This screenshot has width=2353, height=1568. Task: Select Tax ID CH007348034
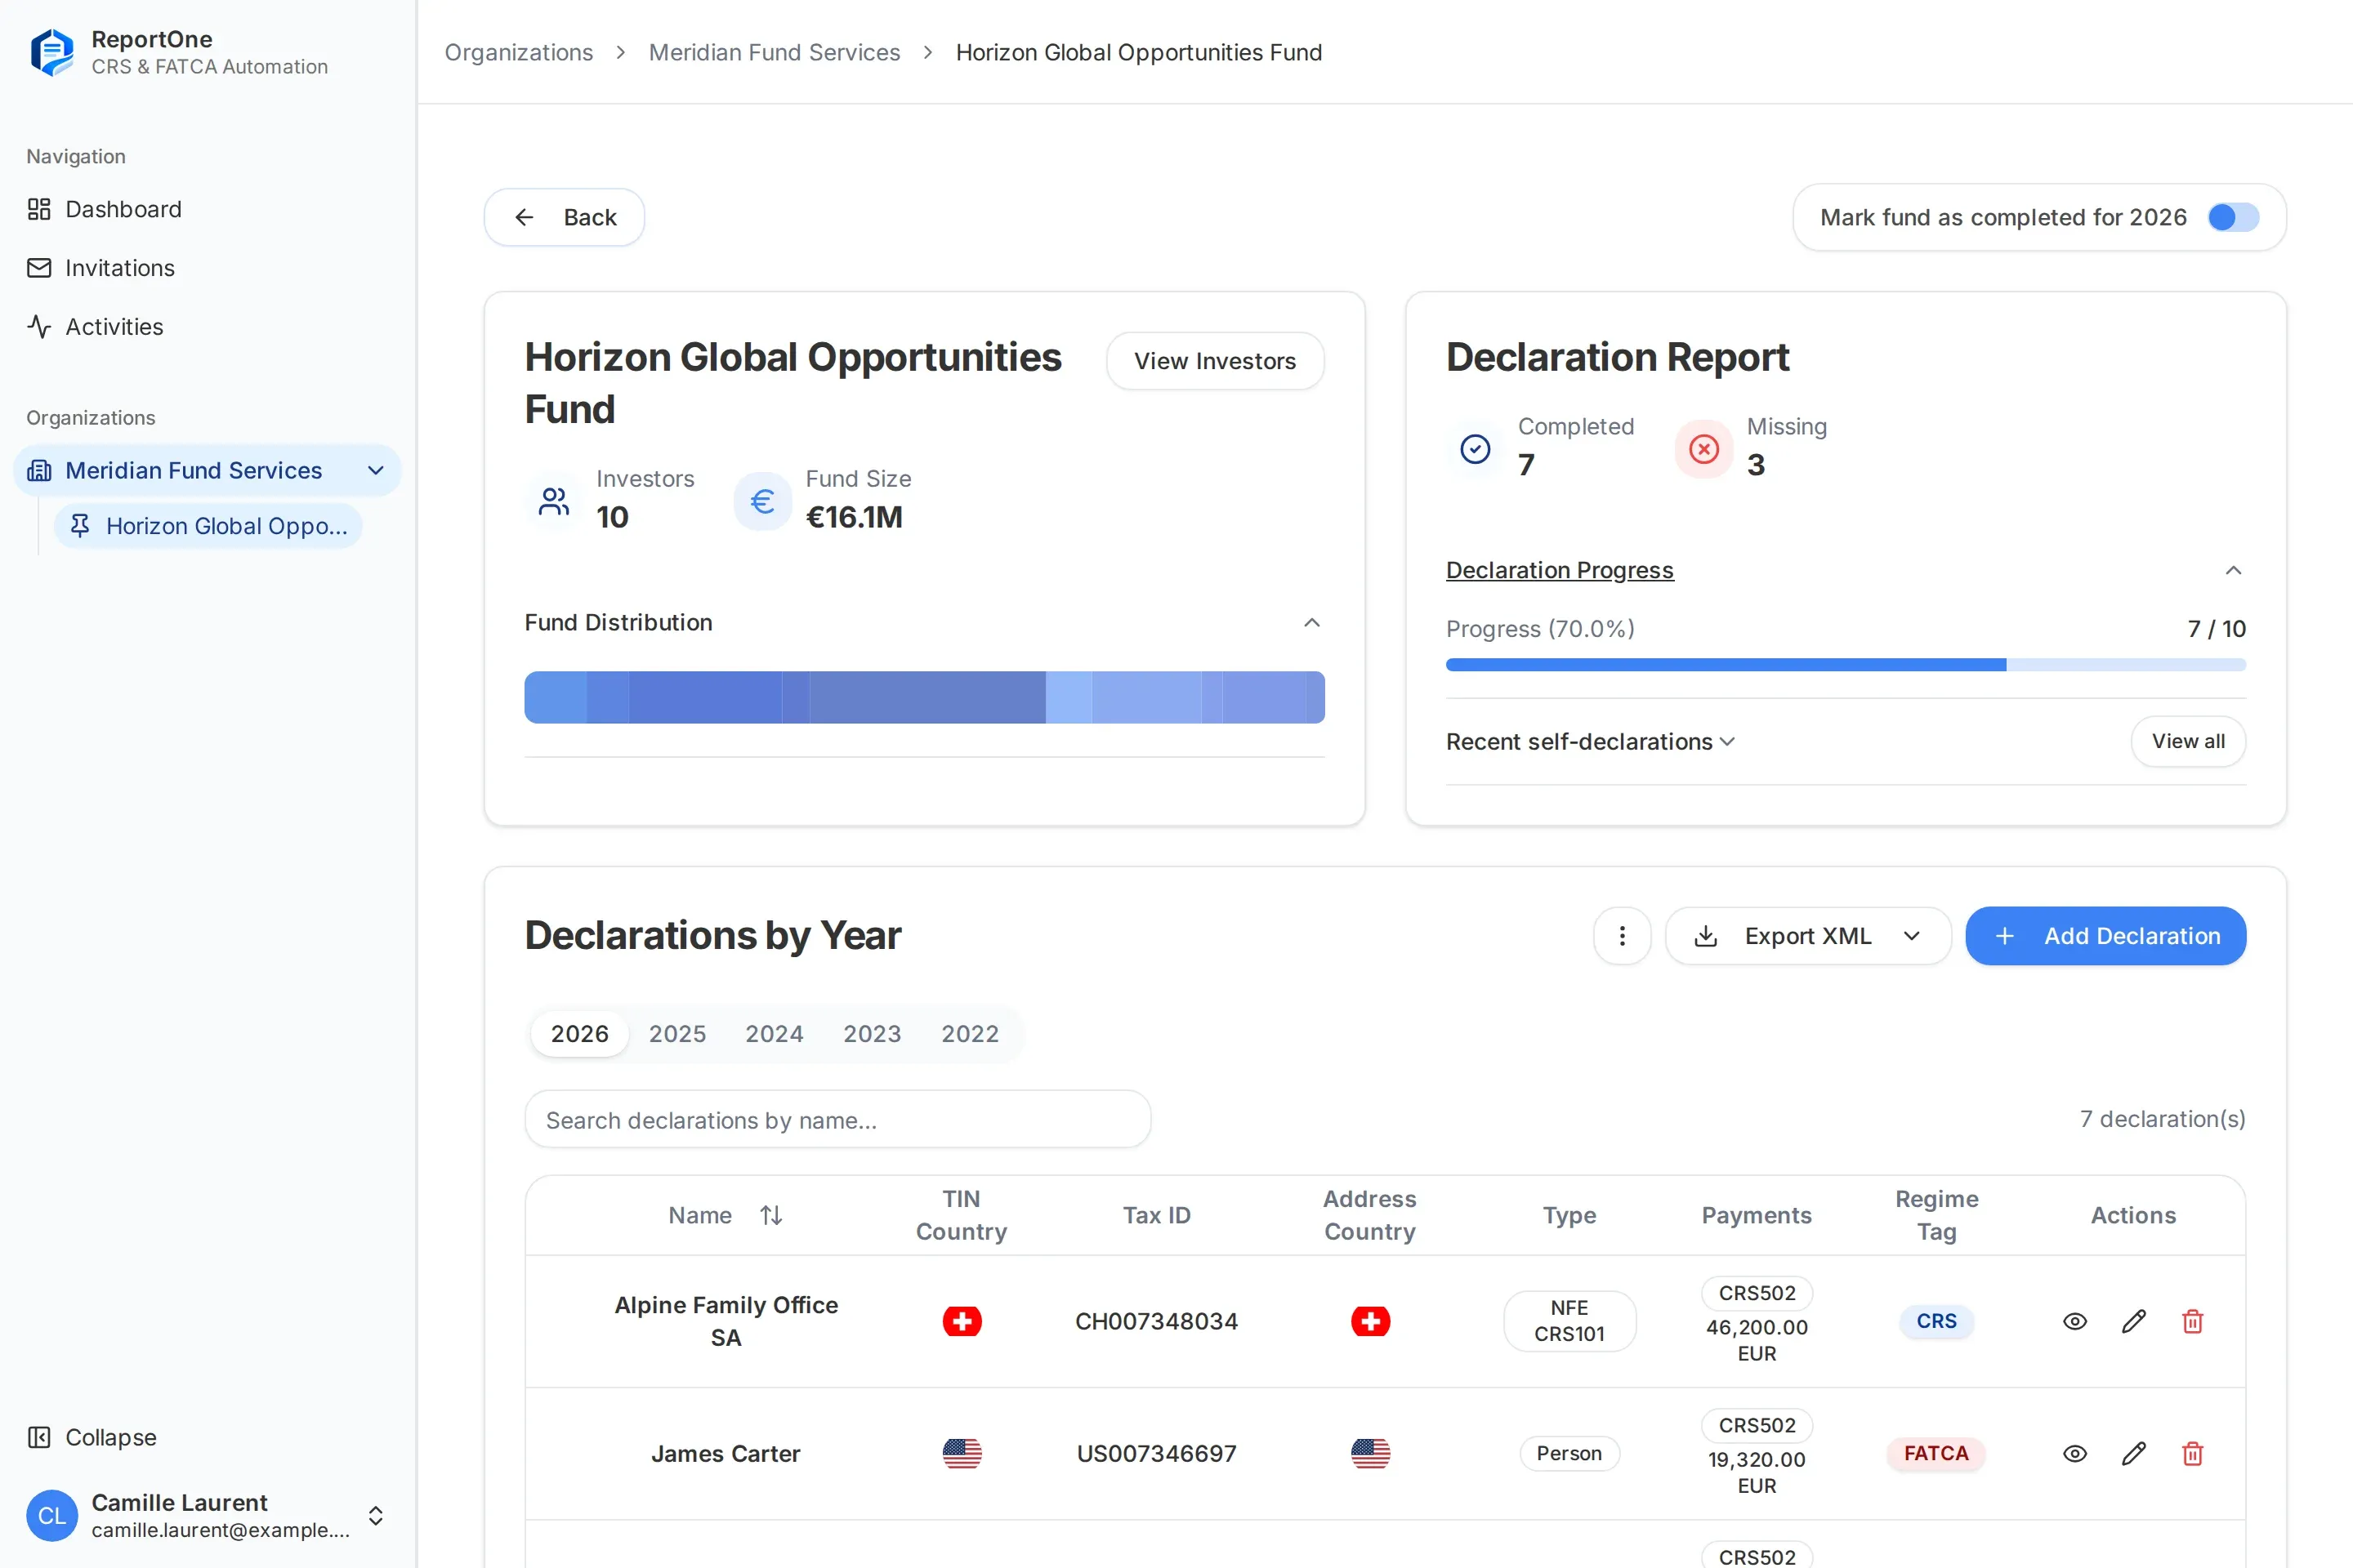tap(1157, 1321)
